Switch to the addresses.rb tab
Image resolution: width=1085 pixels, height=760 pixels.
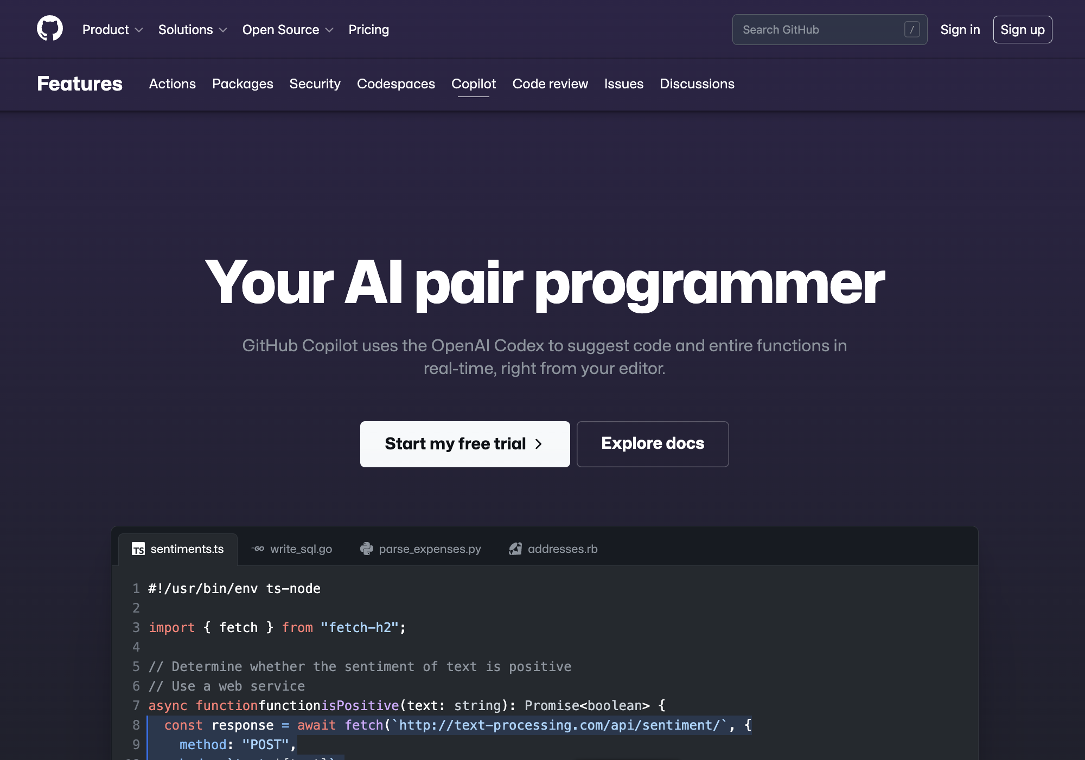(x=553, y=549)
